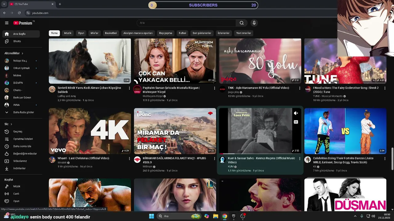
Task: Open more options for Kum & Sansar Salvo video
Action: click(x=300, y=158)
